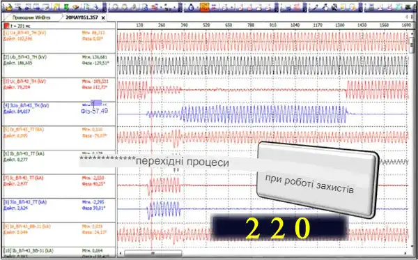Click the blue droplet-shaped toolbar icon
Image resolution: width=418 pixels, height=260 pixels.
[x=191, y=8]
